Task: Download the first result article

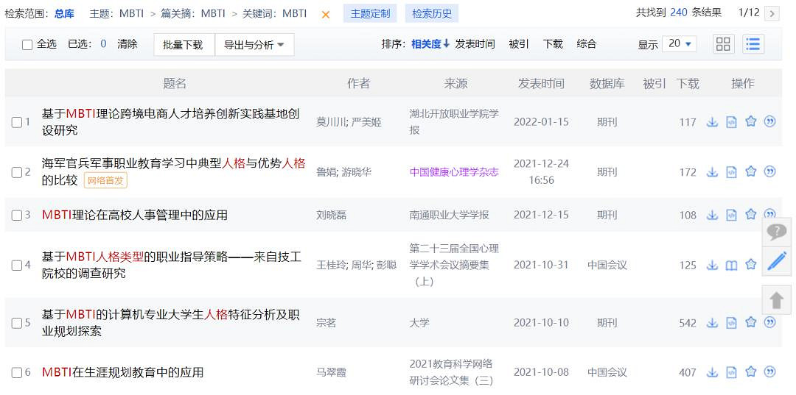Action: 712,122
